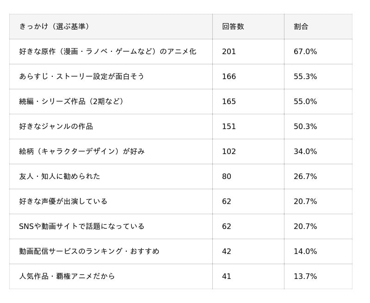Click the 人気作品・覇権アニメだから row label
The image size is (370, 303).
(67, 276)
